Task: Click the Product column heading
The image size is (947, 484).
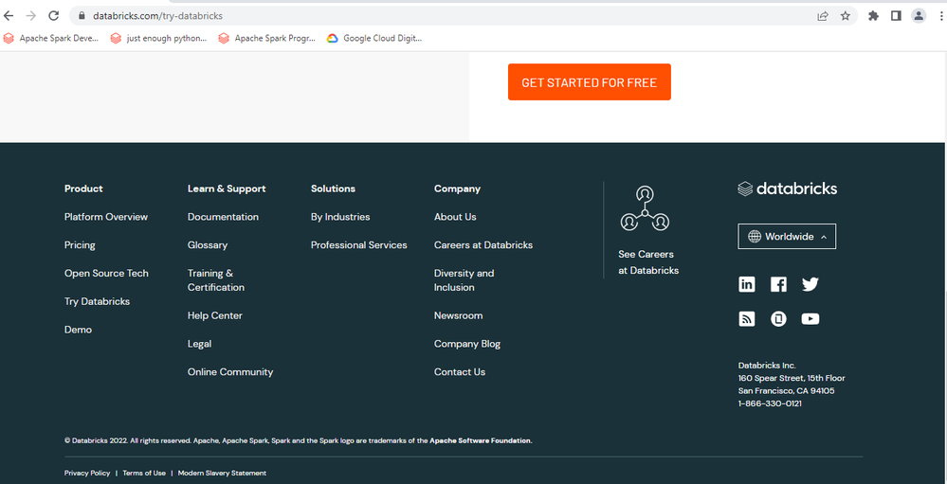Action: 83,188
